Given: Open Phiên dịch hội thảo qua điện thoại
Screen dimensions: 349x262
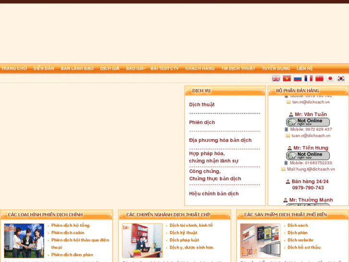Looking at the screenshot, I should (x=80, y=244).
